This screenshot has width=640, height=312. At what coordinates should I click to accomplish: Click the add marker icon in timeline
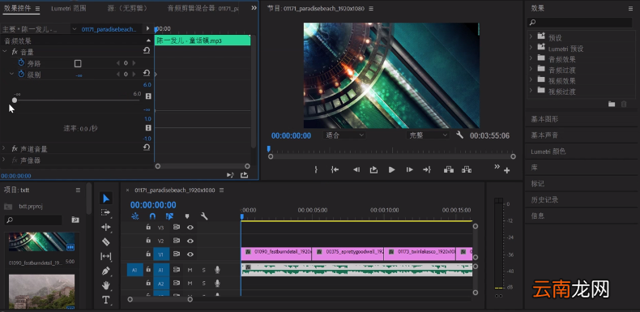(x=187, y=216)
